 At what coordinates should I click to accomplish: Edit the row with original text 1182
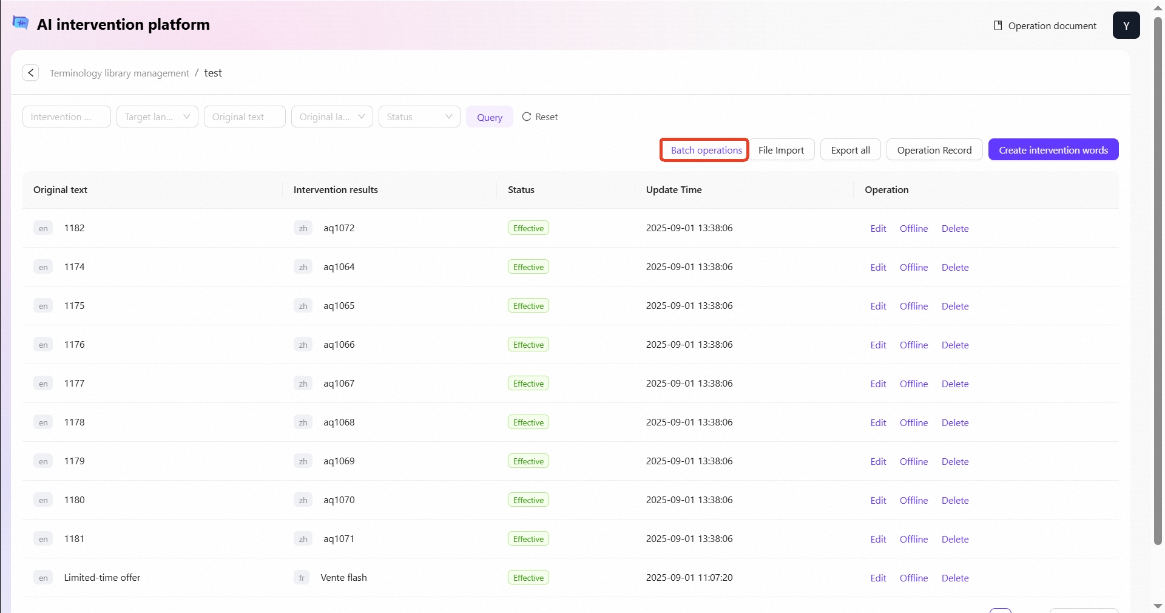tap(878, 228)
